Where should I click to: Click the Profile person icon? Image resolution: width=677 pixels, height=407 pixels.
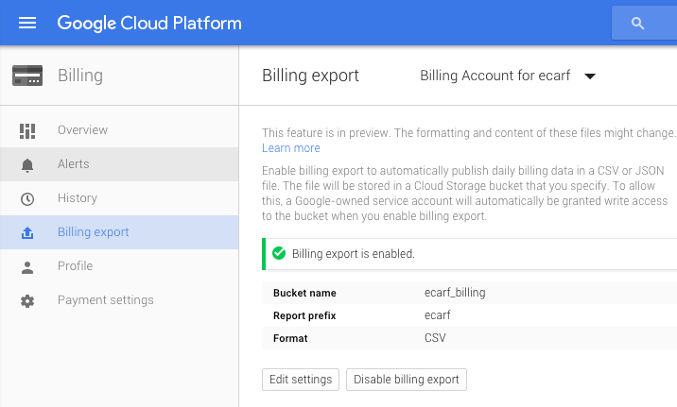tap(27, 266)
